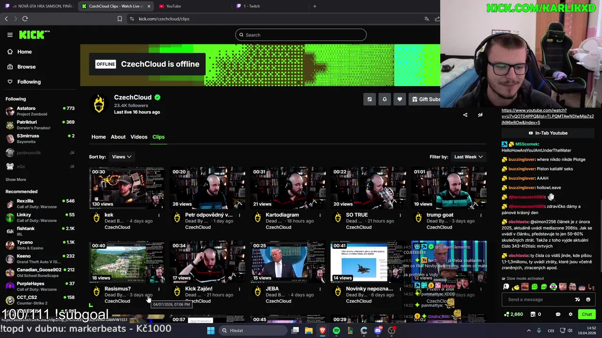Show hidden system tray icons chevron
Screen dimensions: 602x338
coord(529,330)
